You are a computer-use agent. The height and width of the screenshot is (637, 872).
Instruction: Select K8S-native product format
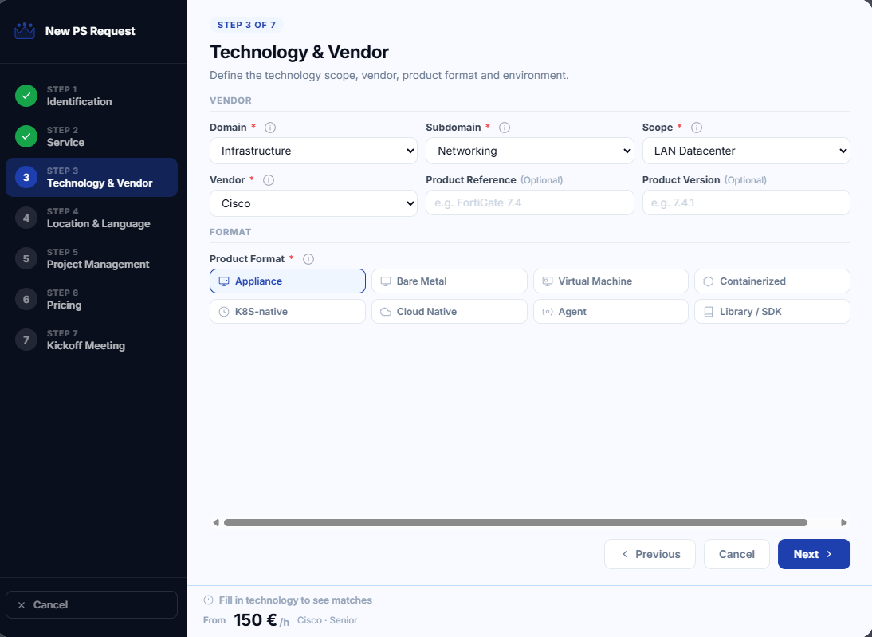click(x=288, y=312)
